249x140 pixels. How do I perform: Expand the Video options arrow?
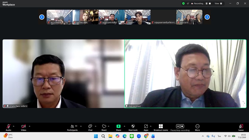(x=30, y=126)
